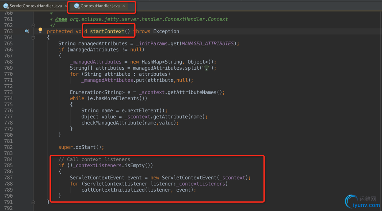Screen dimensions: 382x211
Task: Click the overridden-method gutter icon on line 763
Action: tap(27, 31)
